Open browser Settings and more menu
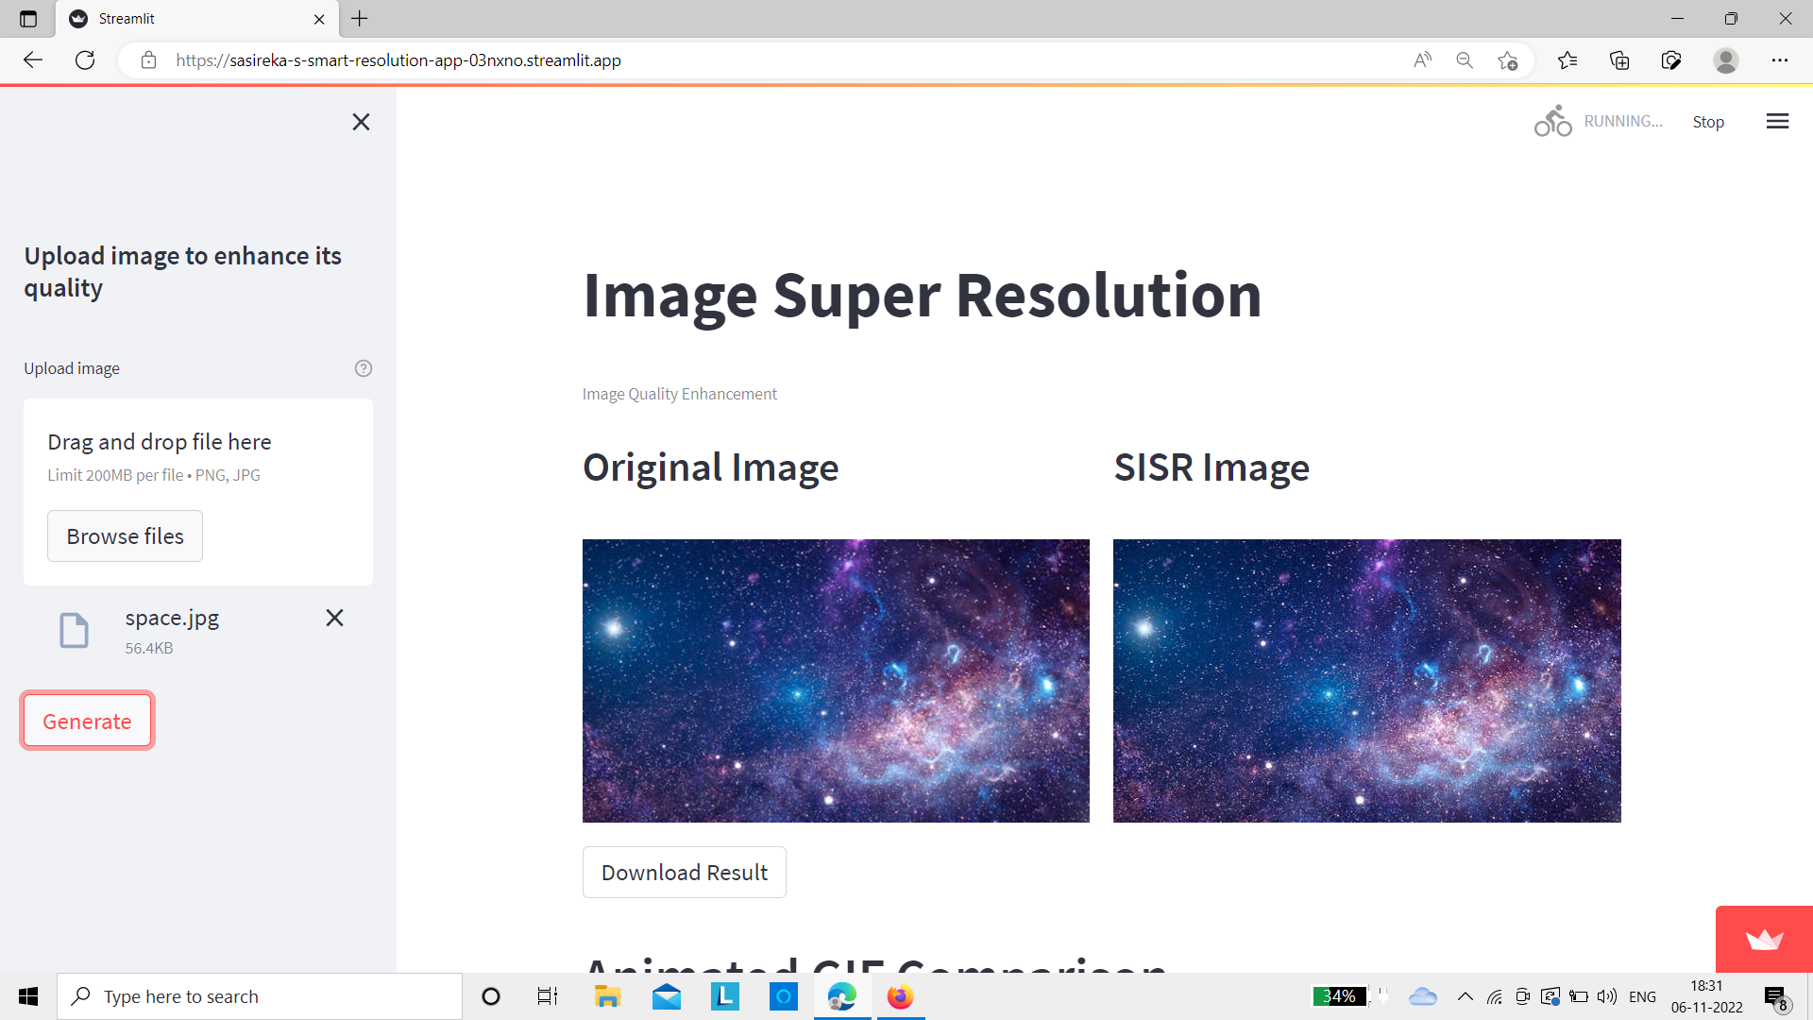 [x=1779, y=60]
